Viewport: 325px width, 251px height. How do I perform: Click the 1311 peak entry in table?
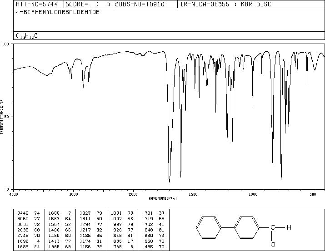[x=91, y=218]
